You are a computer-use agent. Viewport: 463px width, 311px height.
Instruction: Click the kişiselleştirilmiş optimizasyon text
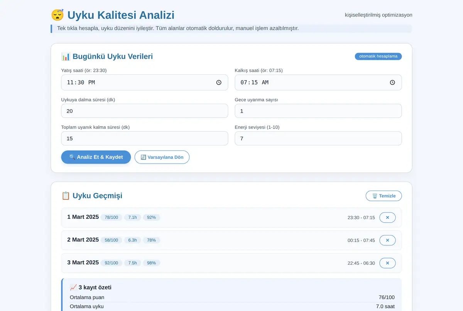[379, 15]
